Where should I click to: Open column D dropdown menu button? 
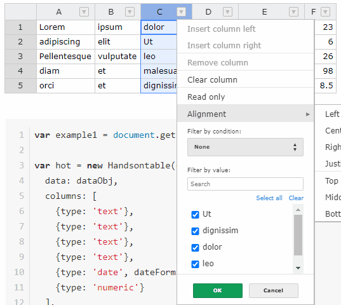tap(228, 11)
